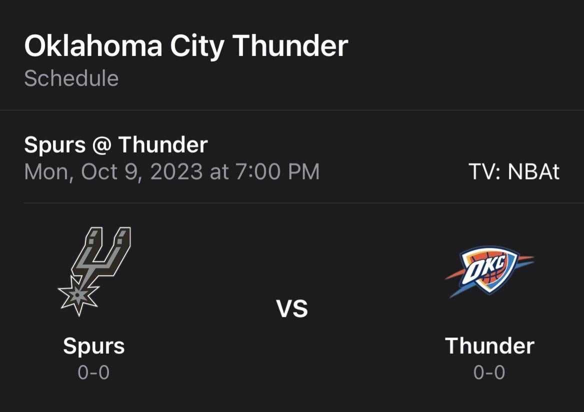Click the Thunder 0-0 record

pyautogui.click(x=489, y=373)
